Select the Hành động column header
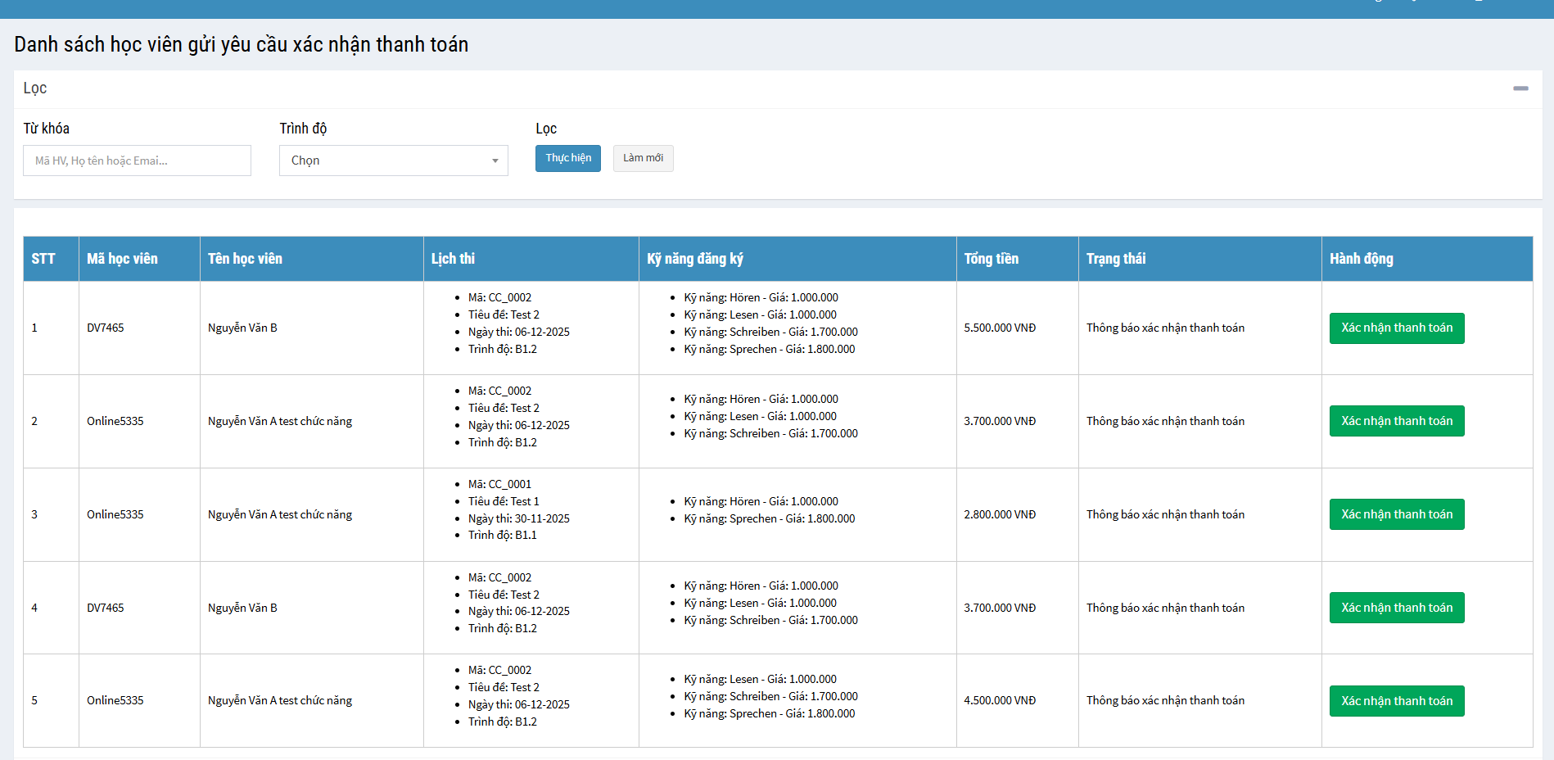This screenshot has width=1554, height=760. pyautogui.click(x=1361, y=259)
